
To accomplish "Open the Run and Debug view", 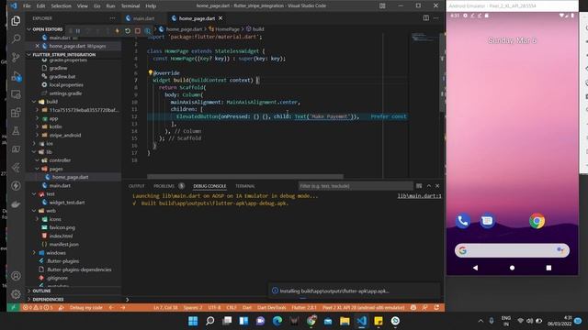I will [16, 76].
